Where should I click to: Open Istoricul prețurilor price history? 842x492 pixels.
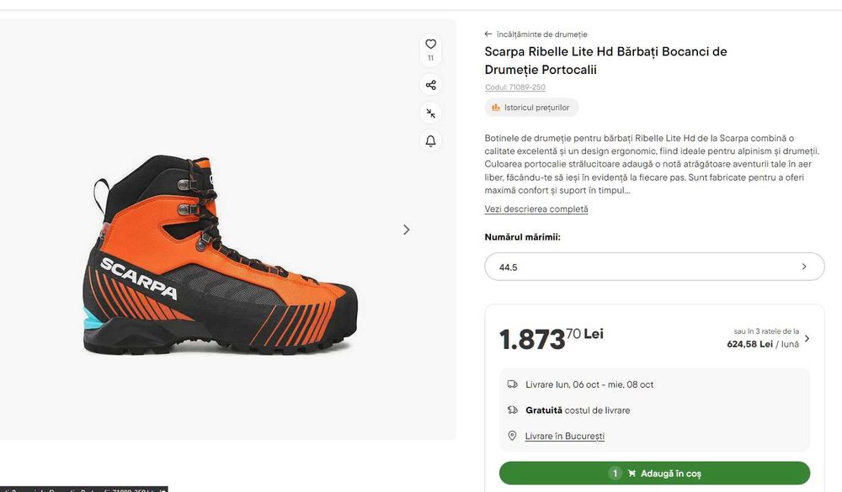(531, 108)
